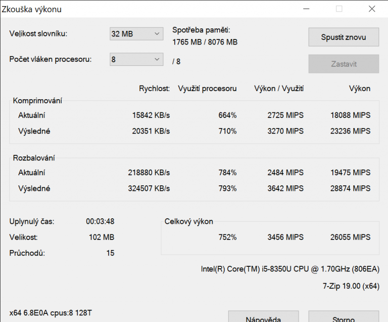Click the x64 6.8E0A cpus:8 128T text
The width and height of the screenshot is (388, 322).
[x=51, y=312]
